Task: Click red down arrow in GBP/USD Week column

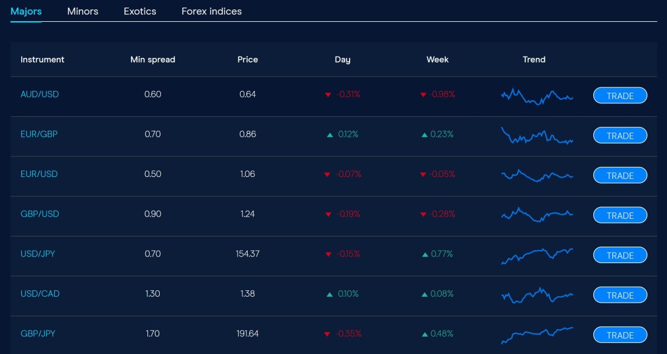Action: click(x=423, y=215)
